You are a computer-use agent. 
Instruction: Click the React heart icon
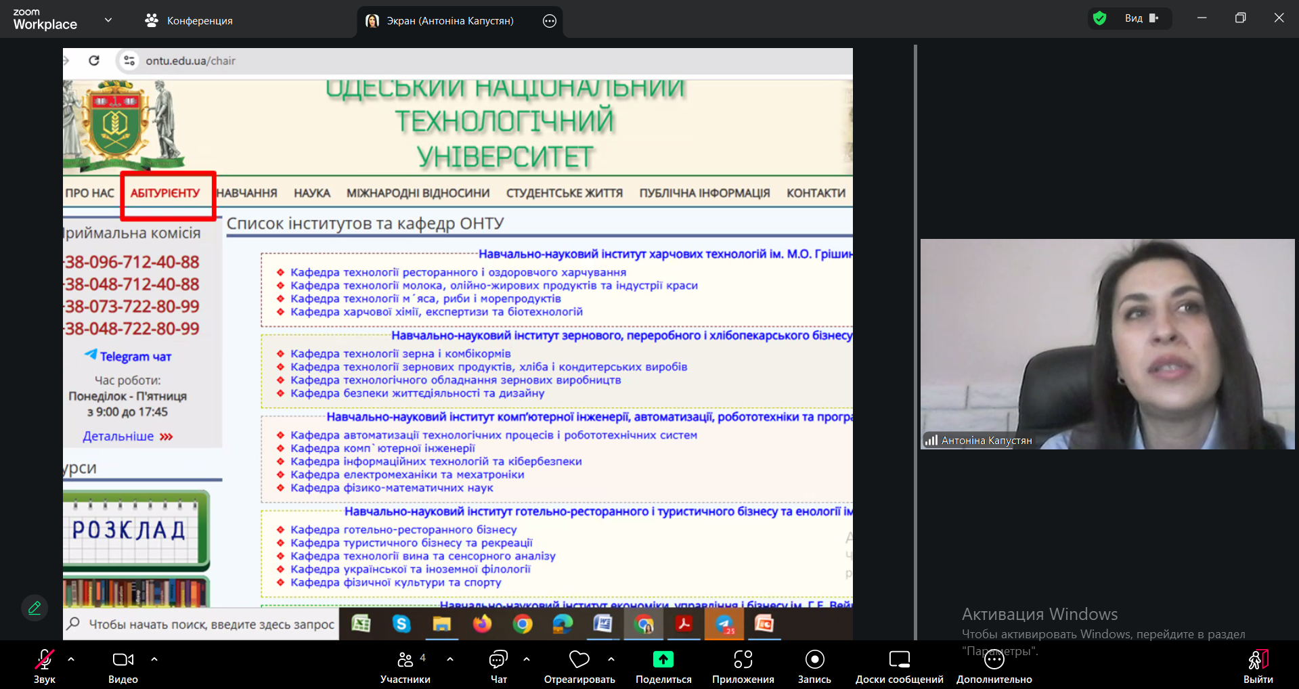(x=579, y=660)
